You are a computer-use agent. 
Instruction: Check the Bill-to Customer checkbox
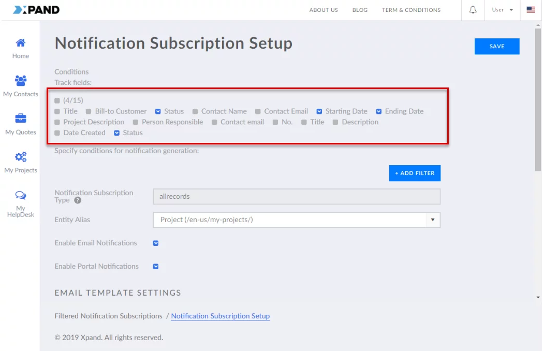tap(89, 111)
